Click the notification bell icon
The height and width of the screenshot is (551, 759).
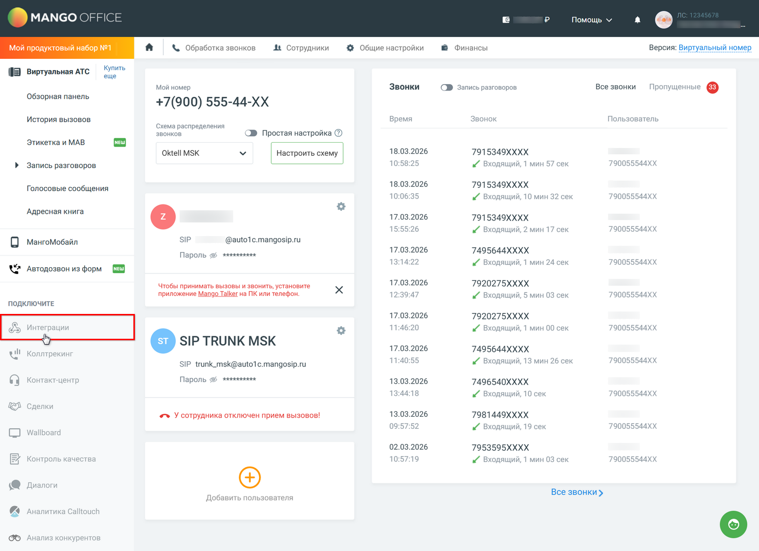pyautogui.click(x=637, y=19)
